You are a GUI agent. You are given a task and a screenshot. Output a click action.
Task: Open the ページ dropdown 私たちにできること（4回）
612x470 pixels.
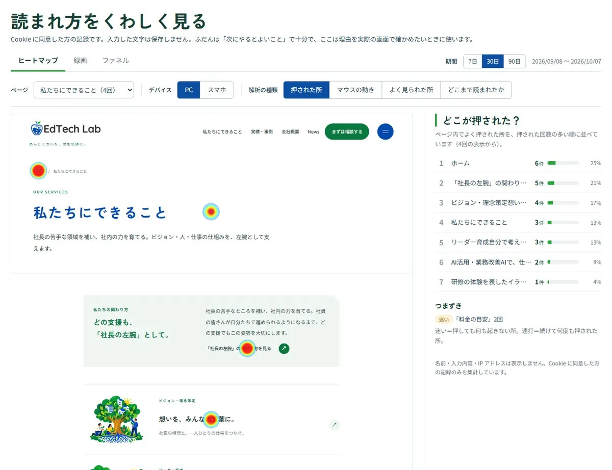(x=84, y=90)
